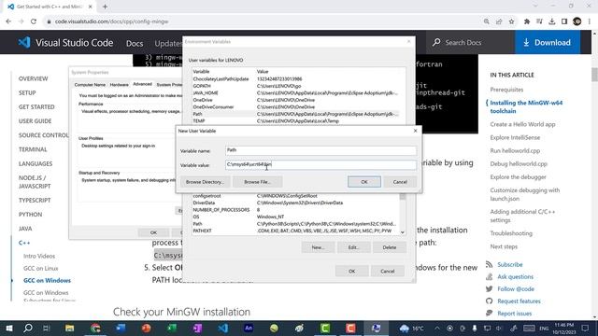Click Edit button under system variables

click(353, 247)
